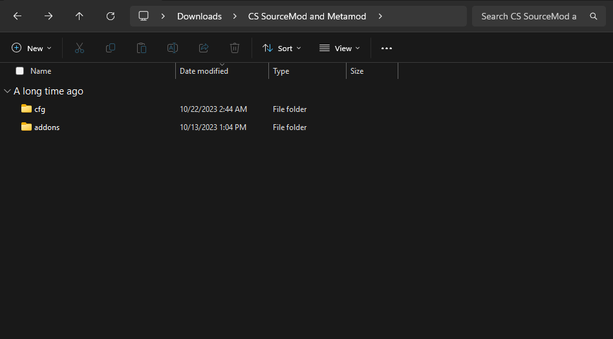Click the Delete trash can icon

pyautogui.click(x=235, y=48)
